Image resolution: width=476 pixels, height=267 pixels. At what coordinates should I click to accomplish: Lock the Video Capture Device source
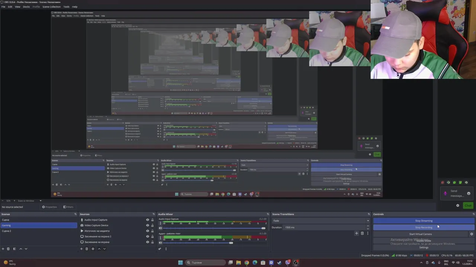tap(152, 225)
